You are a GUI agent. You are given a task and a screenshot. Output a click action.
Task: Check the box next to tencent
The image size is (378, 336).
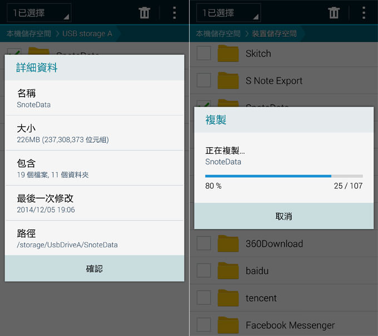pos(204,298)
